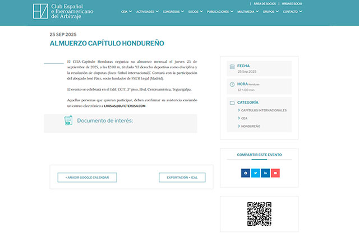Click the folder icon next to Categoría
Screen dimensions: 359x238
(x=232, y=103)
